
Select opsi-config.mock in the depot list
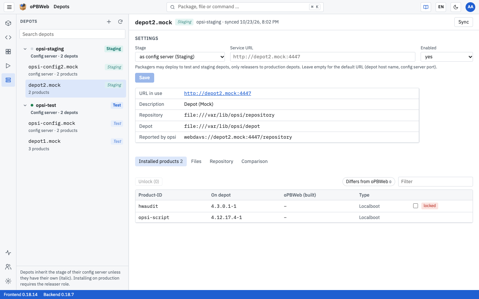pos(76,127)
